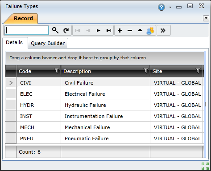Image resolution: width=211 pixels, height=171 pixels.
Task: Expand more toolbar options double chevron
Action: tap(163, 30)
